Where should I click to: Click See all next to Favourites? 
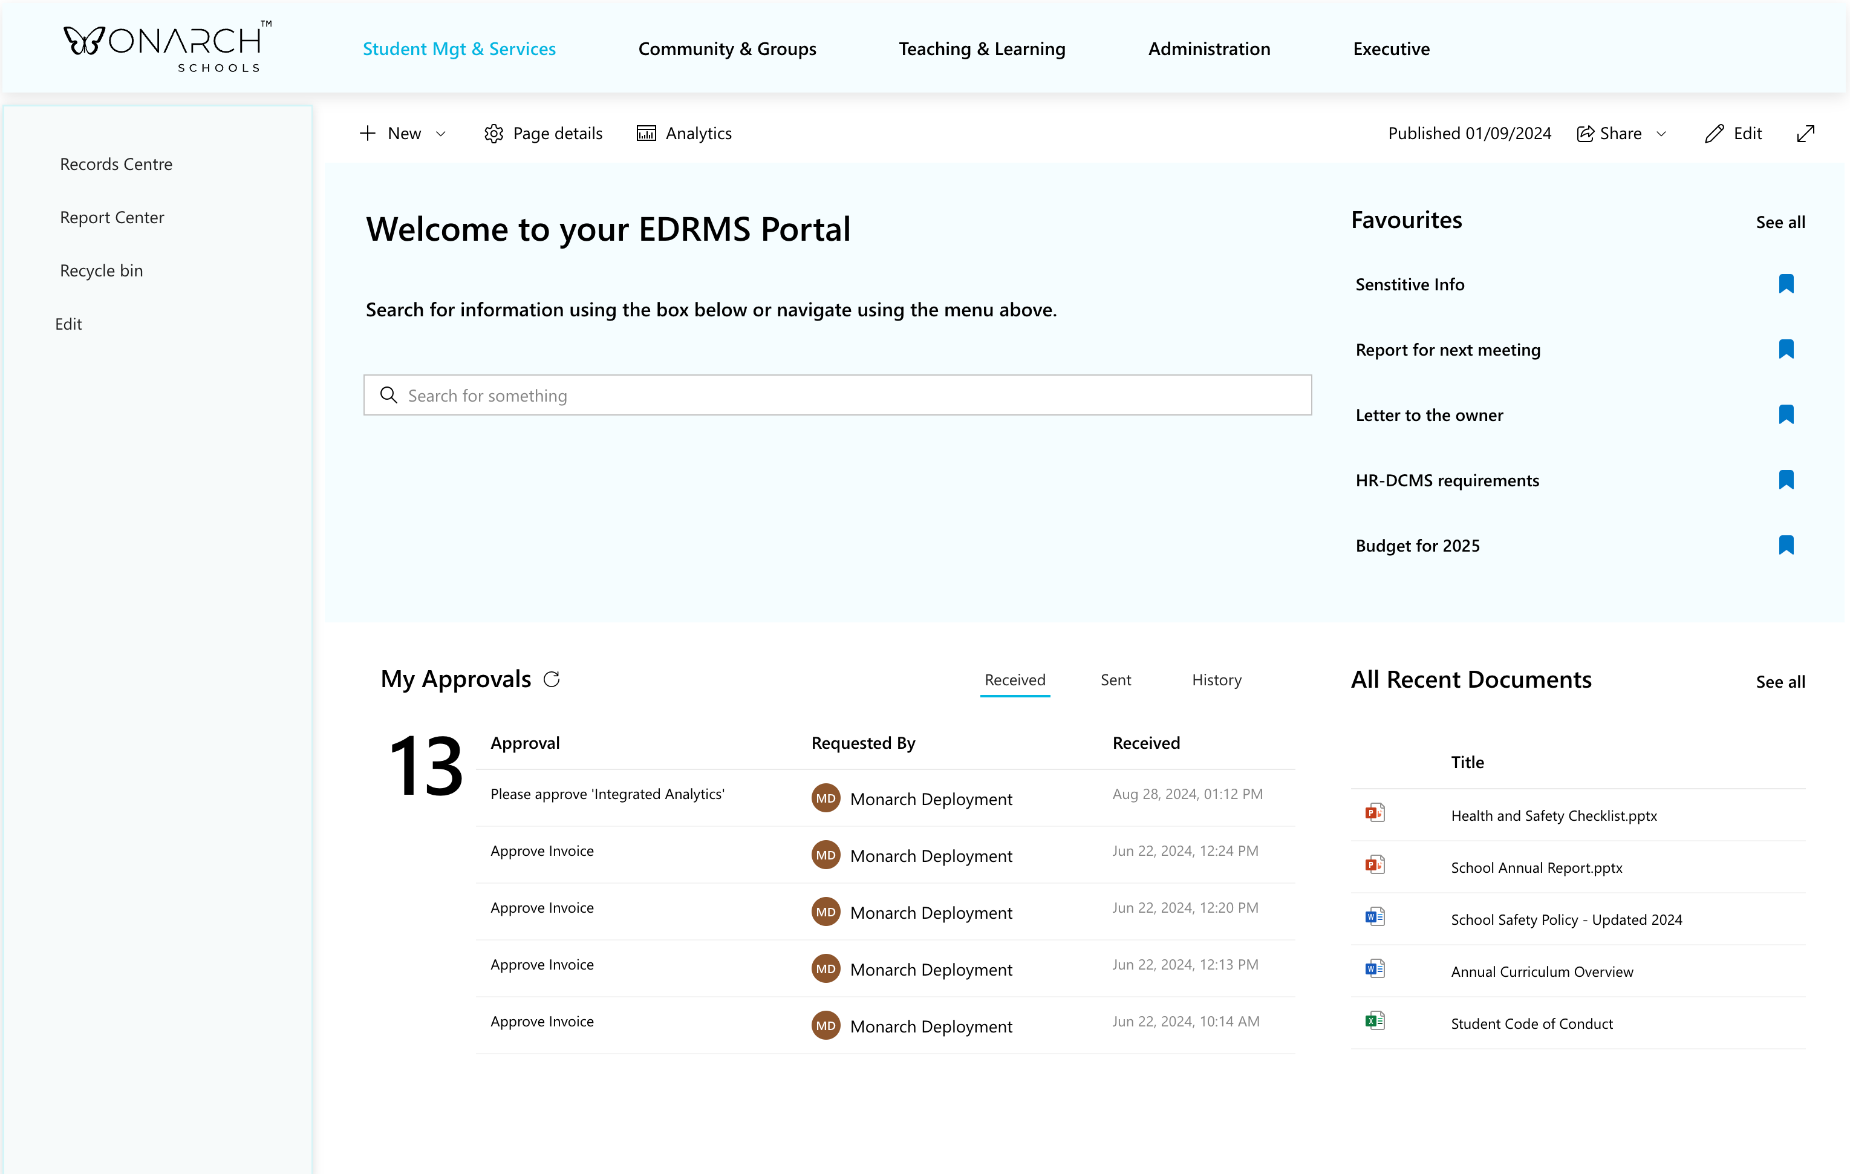coord(1779,223)
